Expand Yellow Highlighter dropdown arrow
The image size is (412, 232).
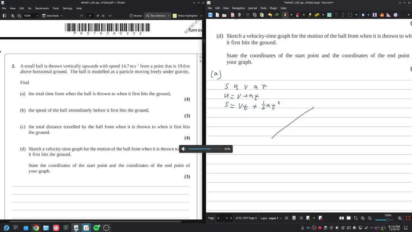coord(201,15)
